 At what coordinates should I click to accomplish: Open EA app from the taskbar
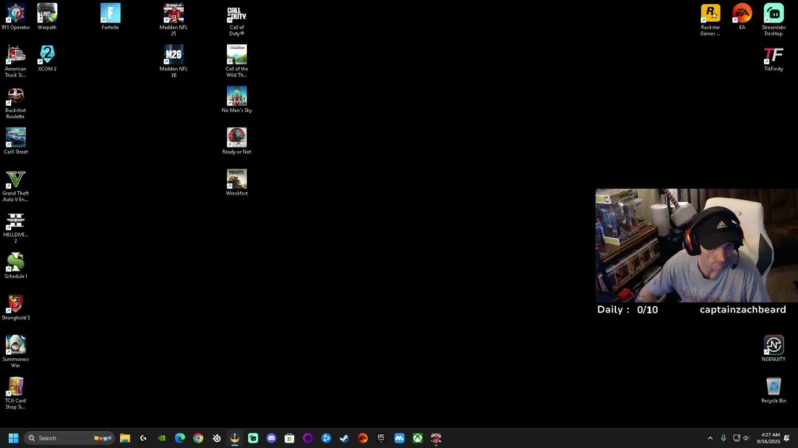tap(363, 438)
